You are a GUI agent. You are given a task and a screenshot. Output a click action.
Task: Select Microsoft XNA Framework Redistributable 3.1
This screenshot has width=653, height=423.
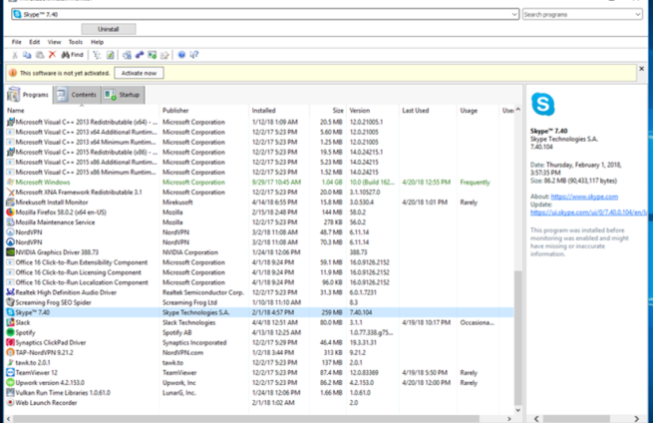pyautogui.click(x=259, y=193)
